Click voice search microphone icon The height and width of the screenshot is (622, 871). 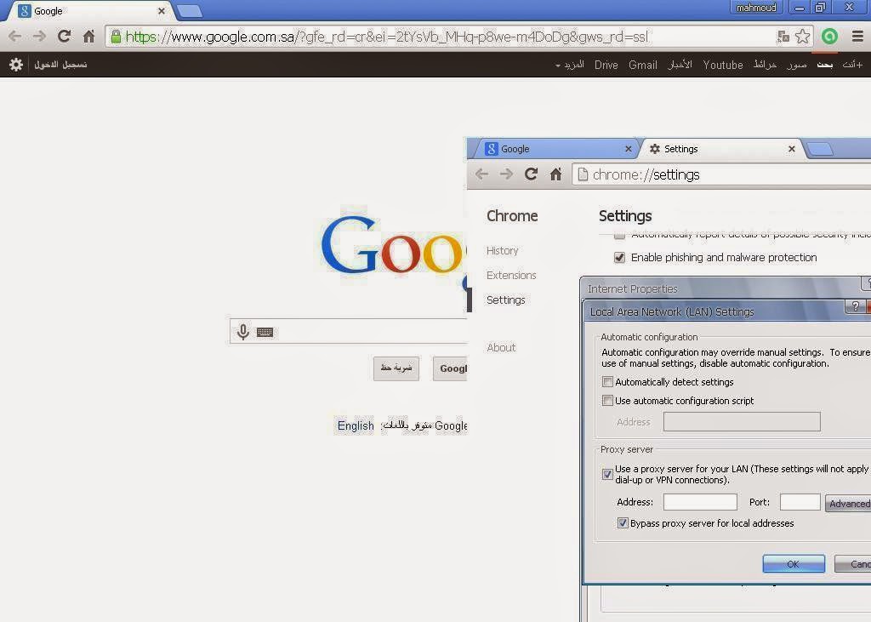(x=242, y=332)
